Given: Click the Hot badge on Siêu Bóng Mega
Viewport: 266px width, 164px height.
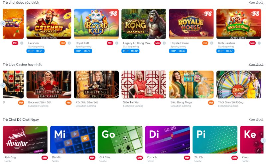Looking at the screenshot, I should click(x=211, y=102).
